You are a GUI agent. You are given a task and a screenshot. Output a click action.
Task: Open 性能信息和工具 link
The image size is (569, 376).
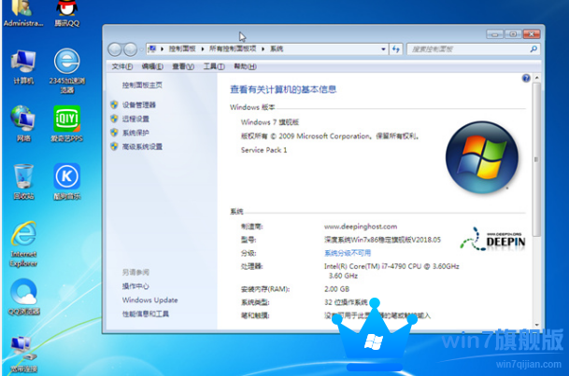(x=146, y=314)
